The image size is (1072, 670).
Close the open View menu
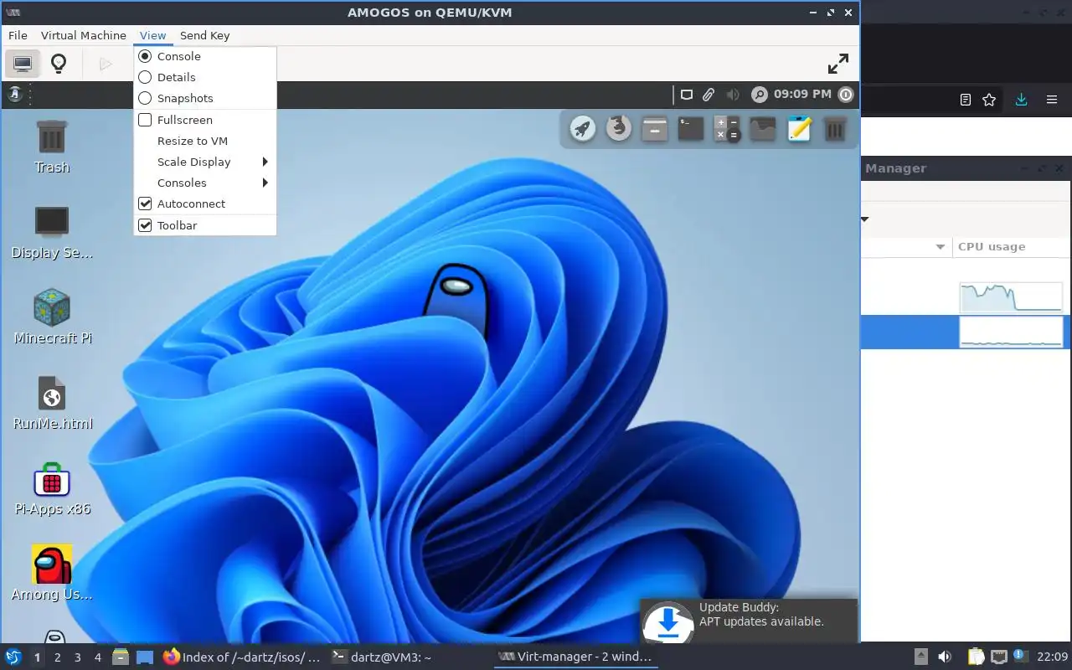pos(153,35)
